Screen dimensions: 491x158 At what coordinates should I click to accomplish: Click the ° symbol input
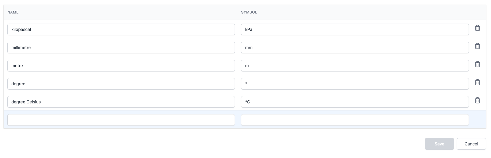coord(355,84)
